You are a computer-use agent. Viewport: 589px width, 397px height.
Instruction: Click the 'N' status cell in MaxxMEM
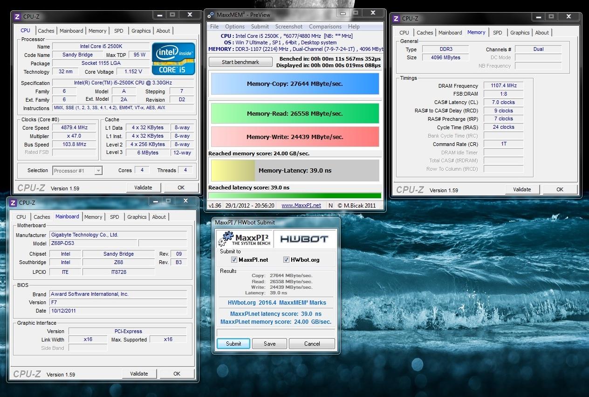click(x=330, y=205)
